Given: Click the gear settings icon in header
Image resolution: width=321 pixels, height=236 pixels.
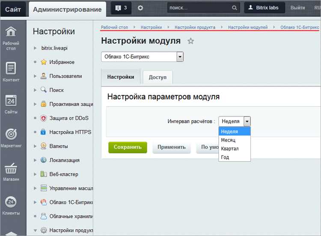Looking at the screenshot, I should pyautogui.click(x=140, y=8).
